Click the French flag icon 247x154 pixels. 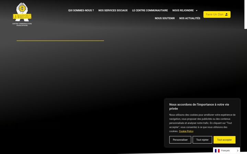pyautogui.click(x=217, y=151)
